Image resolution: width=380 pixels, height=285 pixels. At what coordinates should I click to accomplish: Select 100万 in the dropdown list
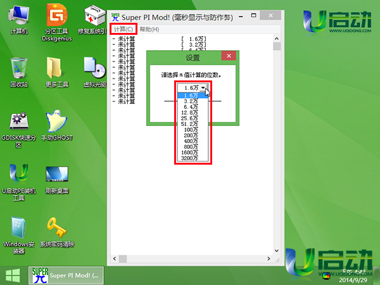(x=193, y=130)
